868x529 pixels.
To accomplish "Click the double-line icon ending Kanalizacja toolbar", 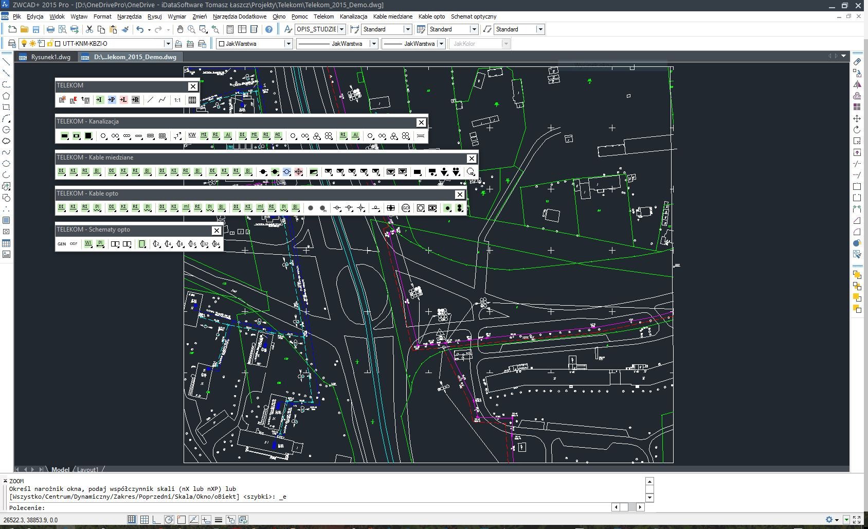I will pos(421,136).
